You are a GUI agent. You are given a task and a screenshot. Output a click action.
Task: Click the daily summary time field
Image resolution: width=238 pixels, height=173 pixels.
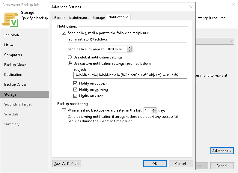point(117,49)
